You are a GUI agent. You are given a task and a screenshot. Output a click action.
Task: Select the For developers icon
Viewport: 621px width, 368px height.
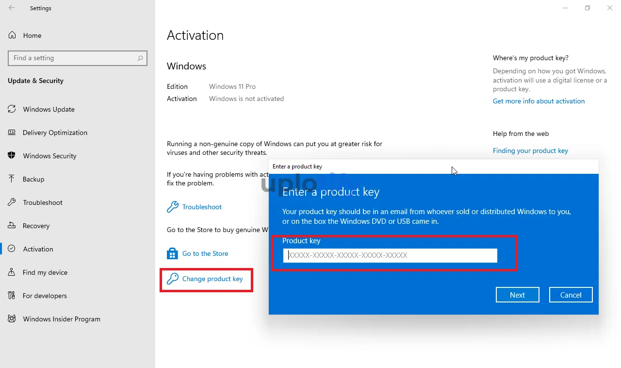click(12, 296)
